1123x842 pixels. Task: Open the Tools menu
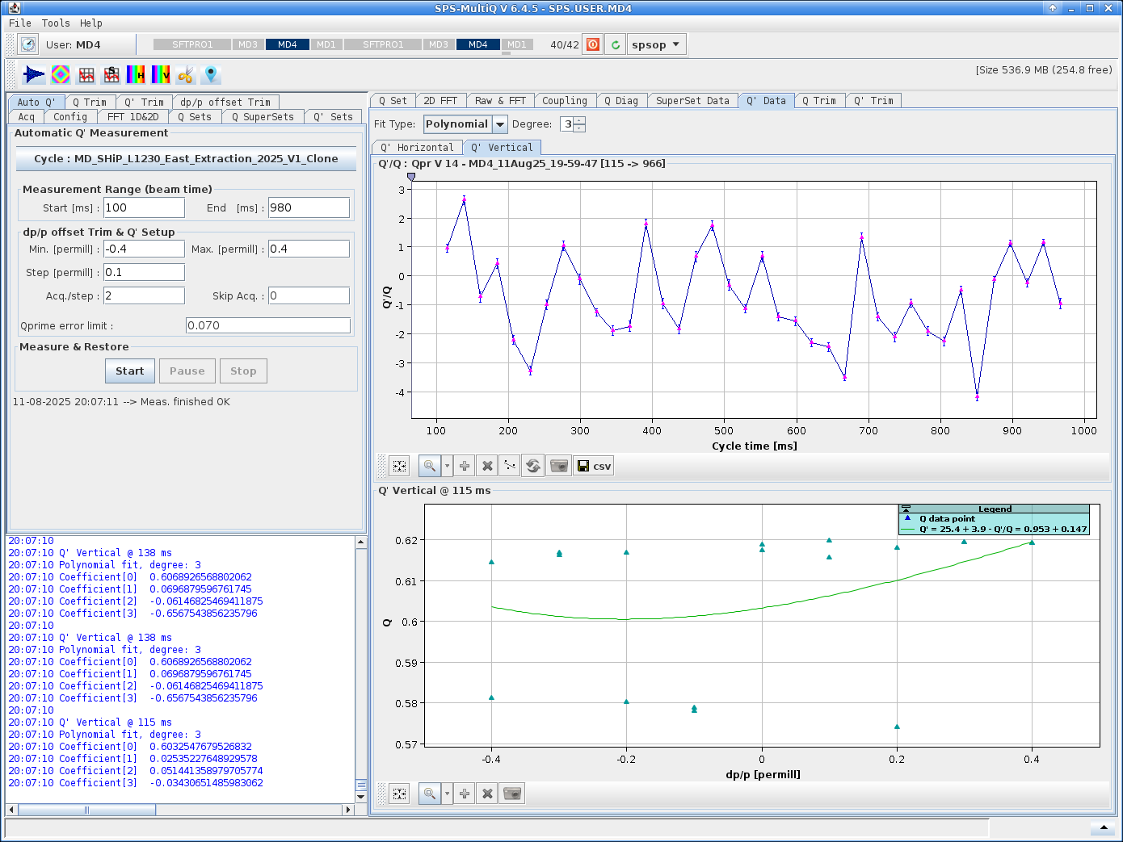click(x=55, y=23)
